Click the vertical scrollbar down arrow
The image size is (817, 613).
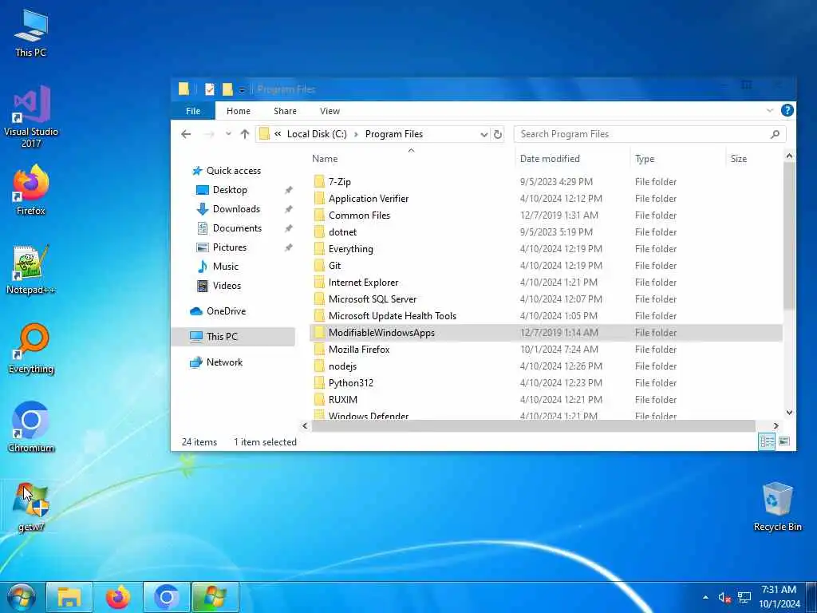tap(789, 413)
